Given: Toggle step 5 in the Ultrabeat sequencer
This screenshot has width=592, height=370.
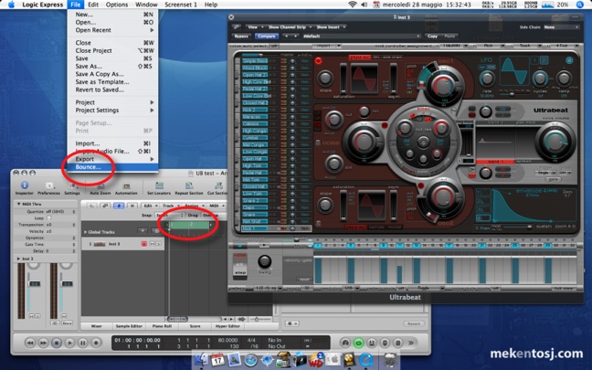Looking at the screenshot, I should point(351,246).
